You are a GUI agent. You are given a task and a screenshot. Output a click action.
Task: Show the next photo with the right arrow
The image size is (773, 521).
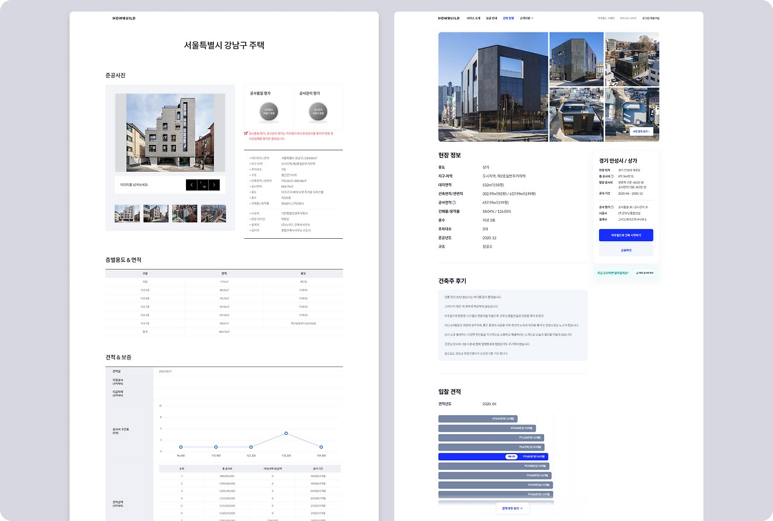pos(214,185)
